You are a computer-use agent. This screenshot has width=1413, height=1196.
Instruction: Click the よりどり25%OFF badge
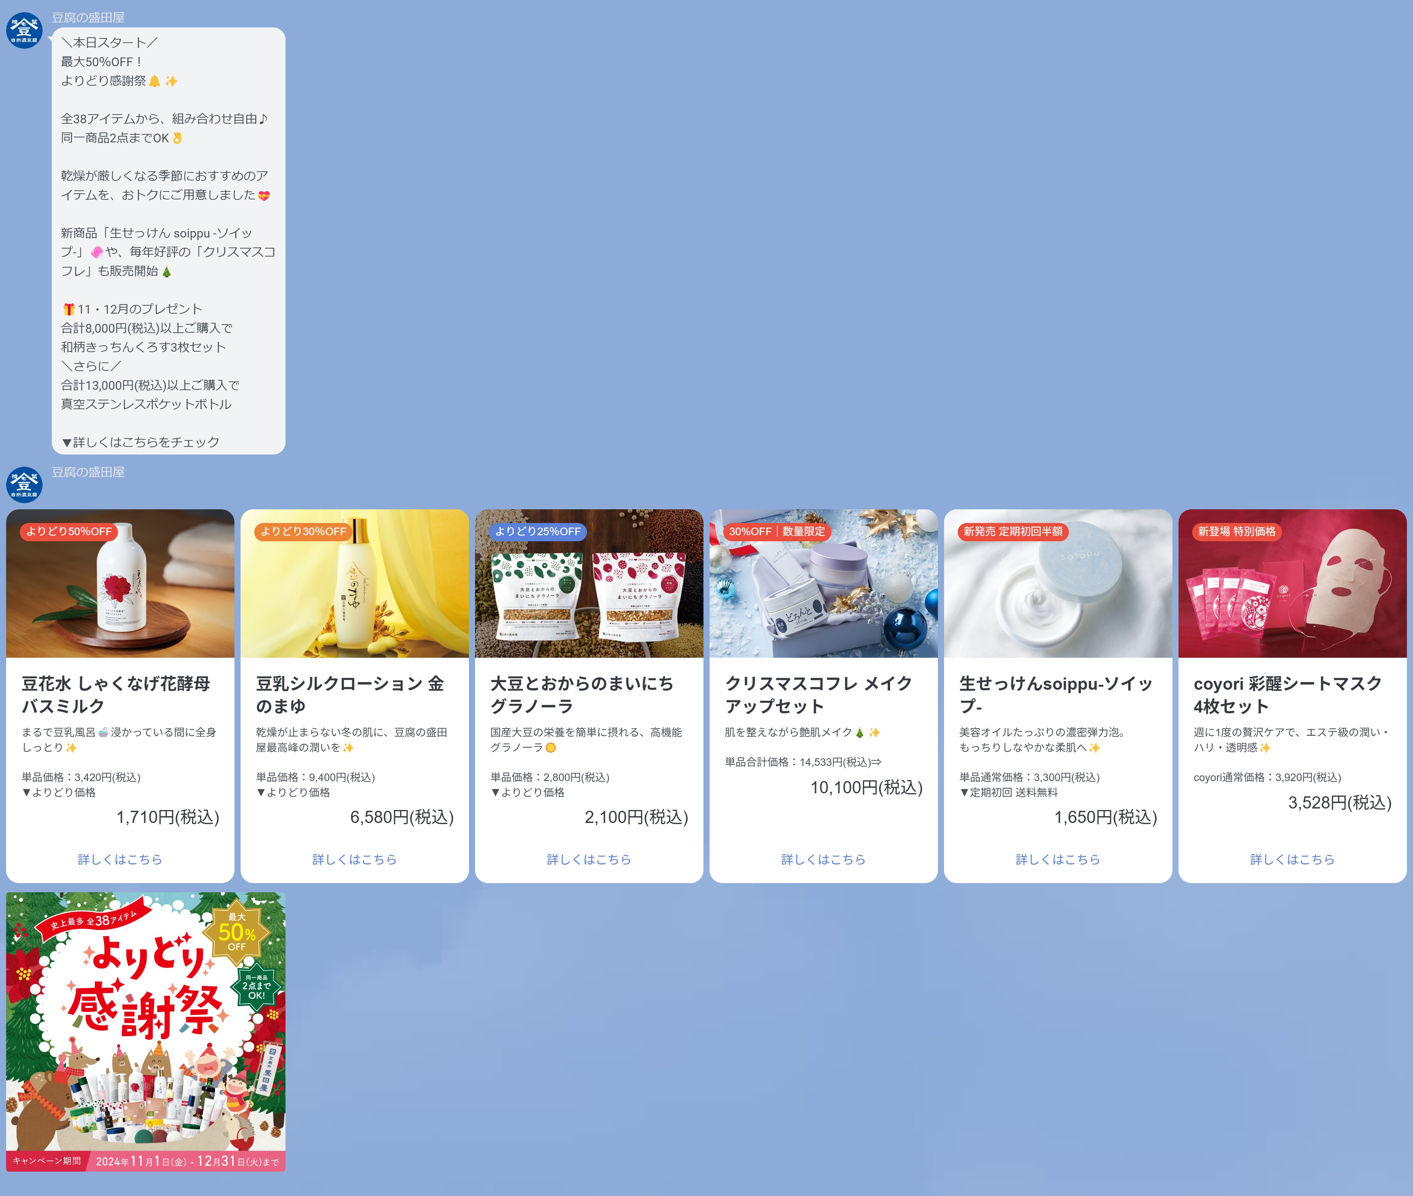[x=537, y=531]
